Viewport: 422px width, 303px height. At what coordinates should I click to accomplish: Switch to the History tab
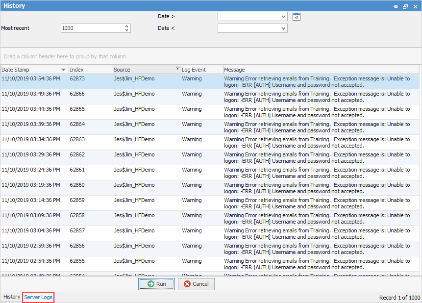pos(11,297)
